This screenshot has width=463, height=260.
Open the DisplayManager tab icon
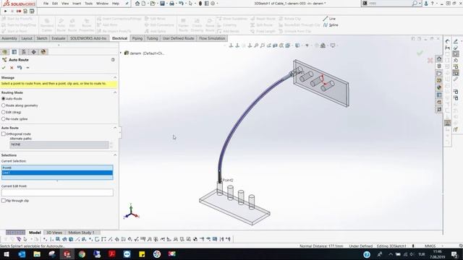click(x=43, y=52)
